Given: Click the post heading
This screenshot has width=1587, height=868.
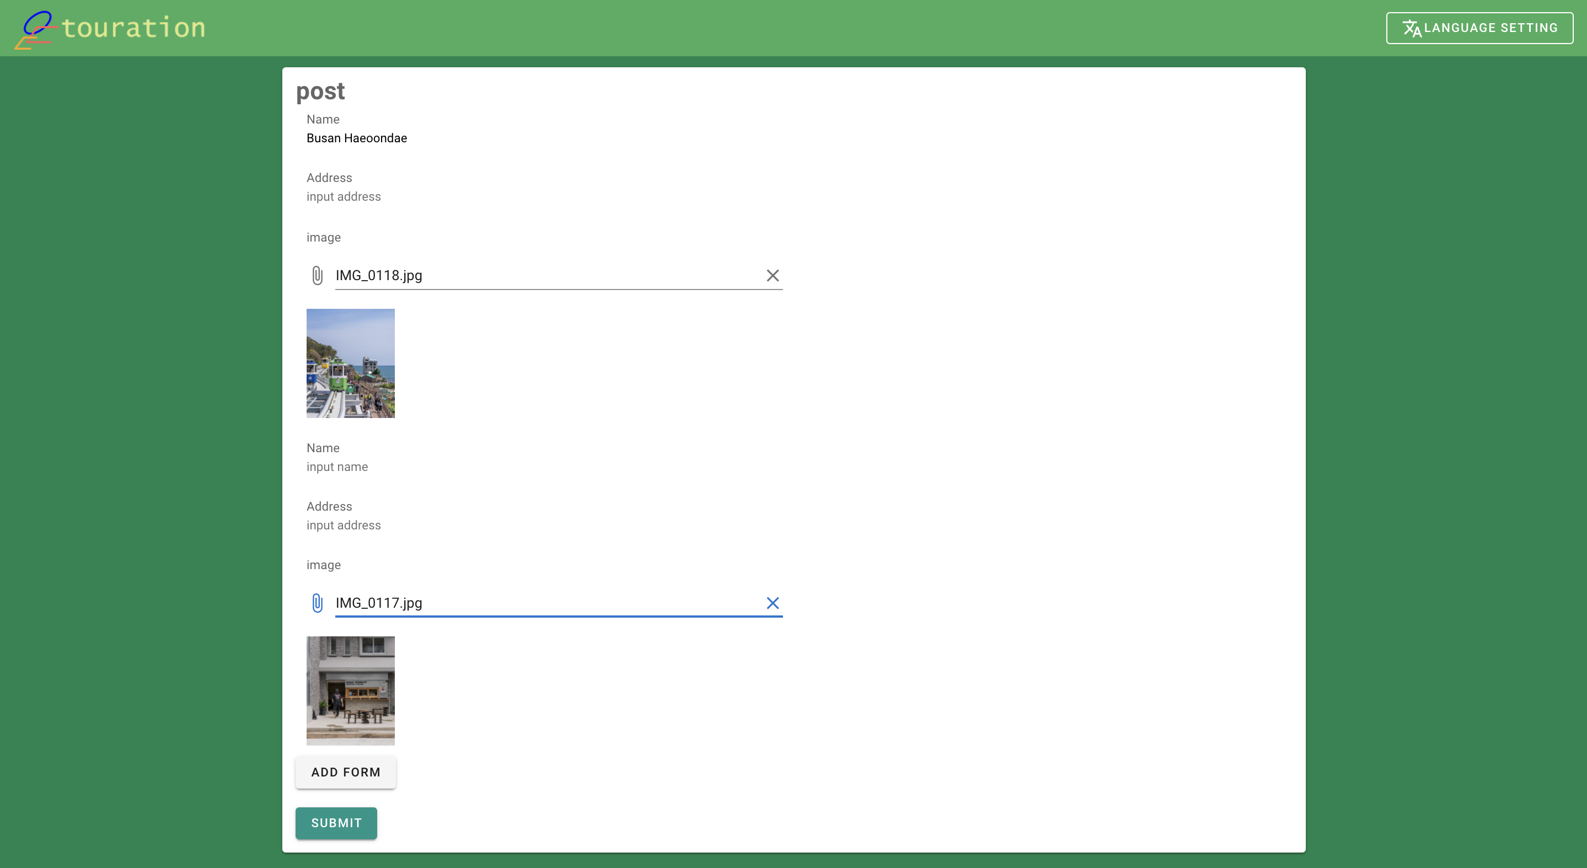Looking at the screenshot, I should click(320, 91).
